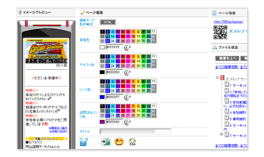Pick cyan swatch 3 for 背景色
264x157 pixels.
point(112,32)
